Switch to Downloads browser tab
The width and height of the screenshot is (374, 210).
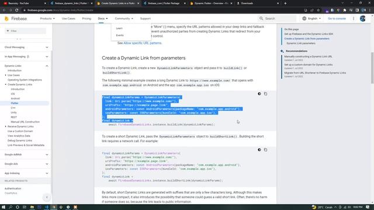(258, 3)
